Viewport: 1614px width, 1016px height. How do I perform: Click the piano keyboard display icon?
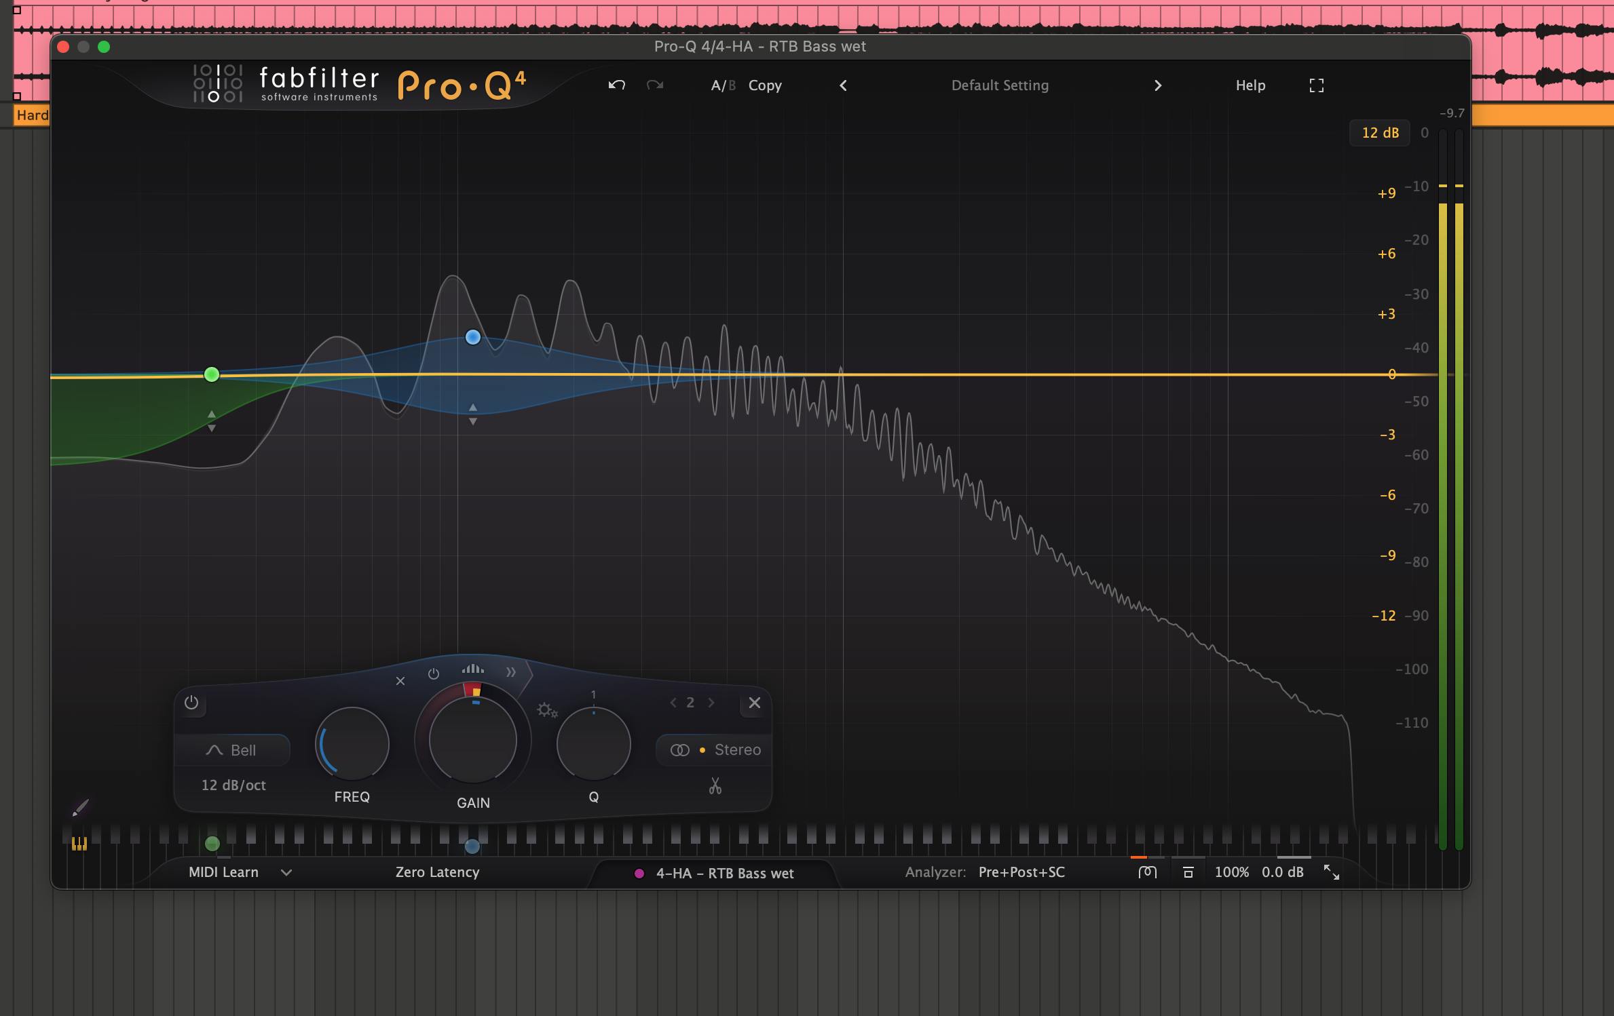(x=79, y=843)
